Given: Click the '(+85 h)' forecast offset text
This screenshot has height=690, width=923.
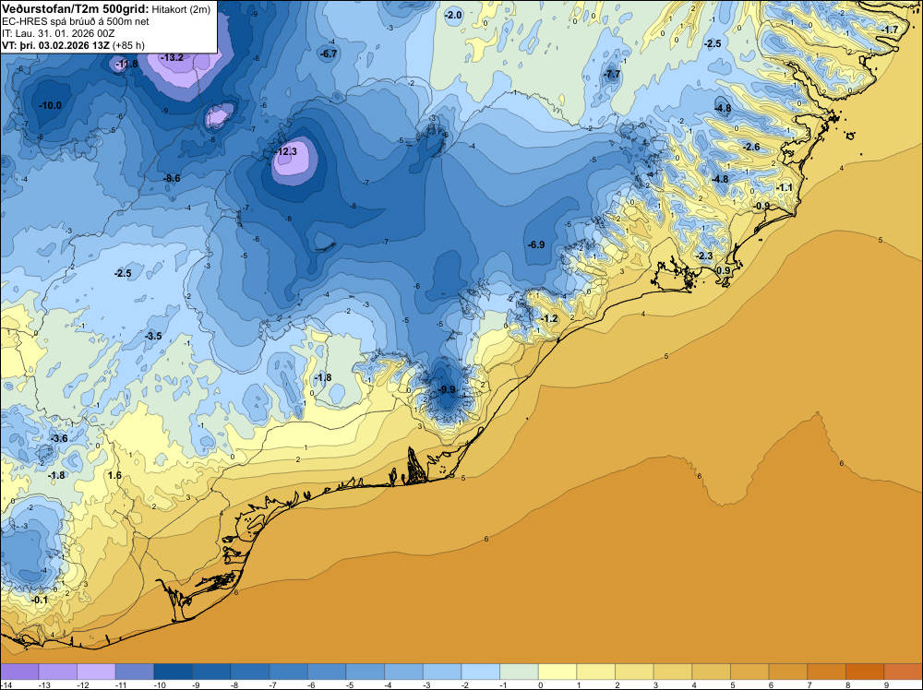Looking at the screenshot, I should (x=127, y=45).
